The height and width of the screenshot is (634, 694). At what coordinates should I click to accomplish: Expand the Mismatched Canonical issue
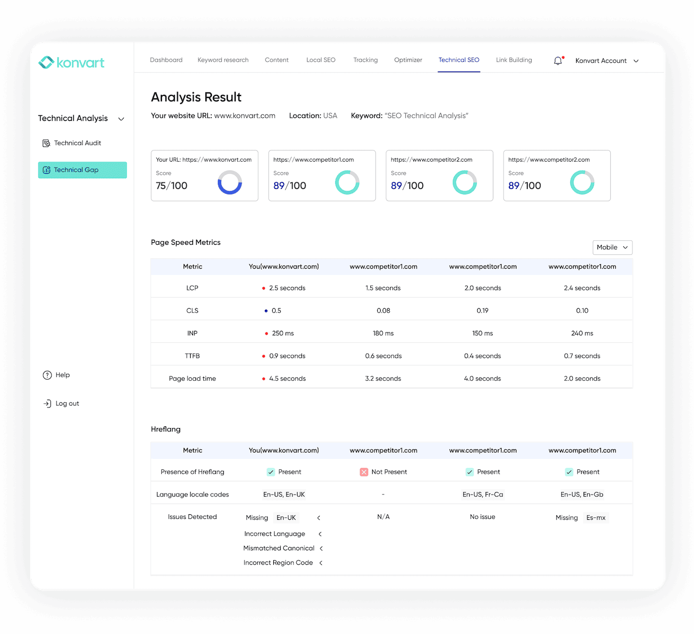[x=321, y=548]
